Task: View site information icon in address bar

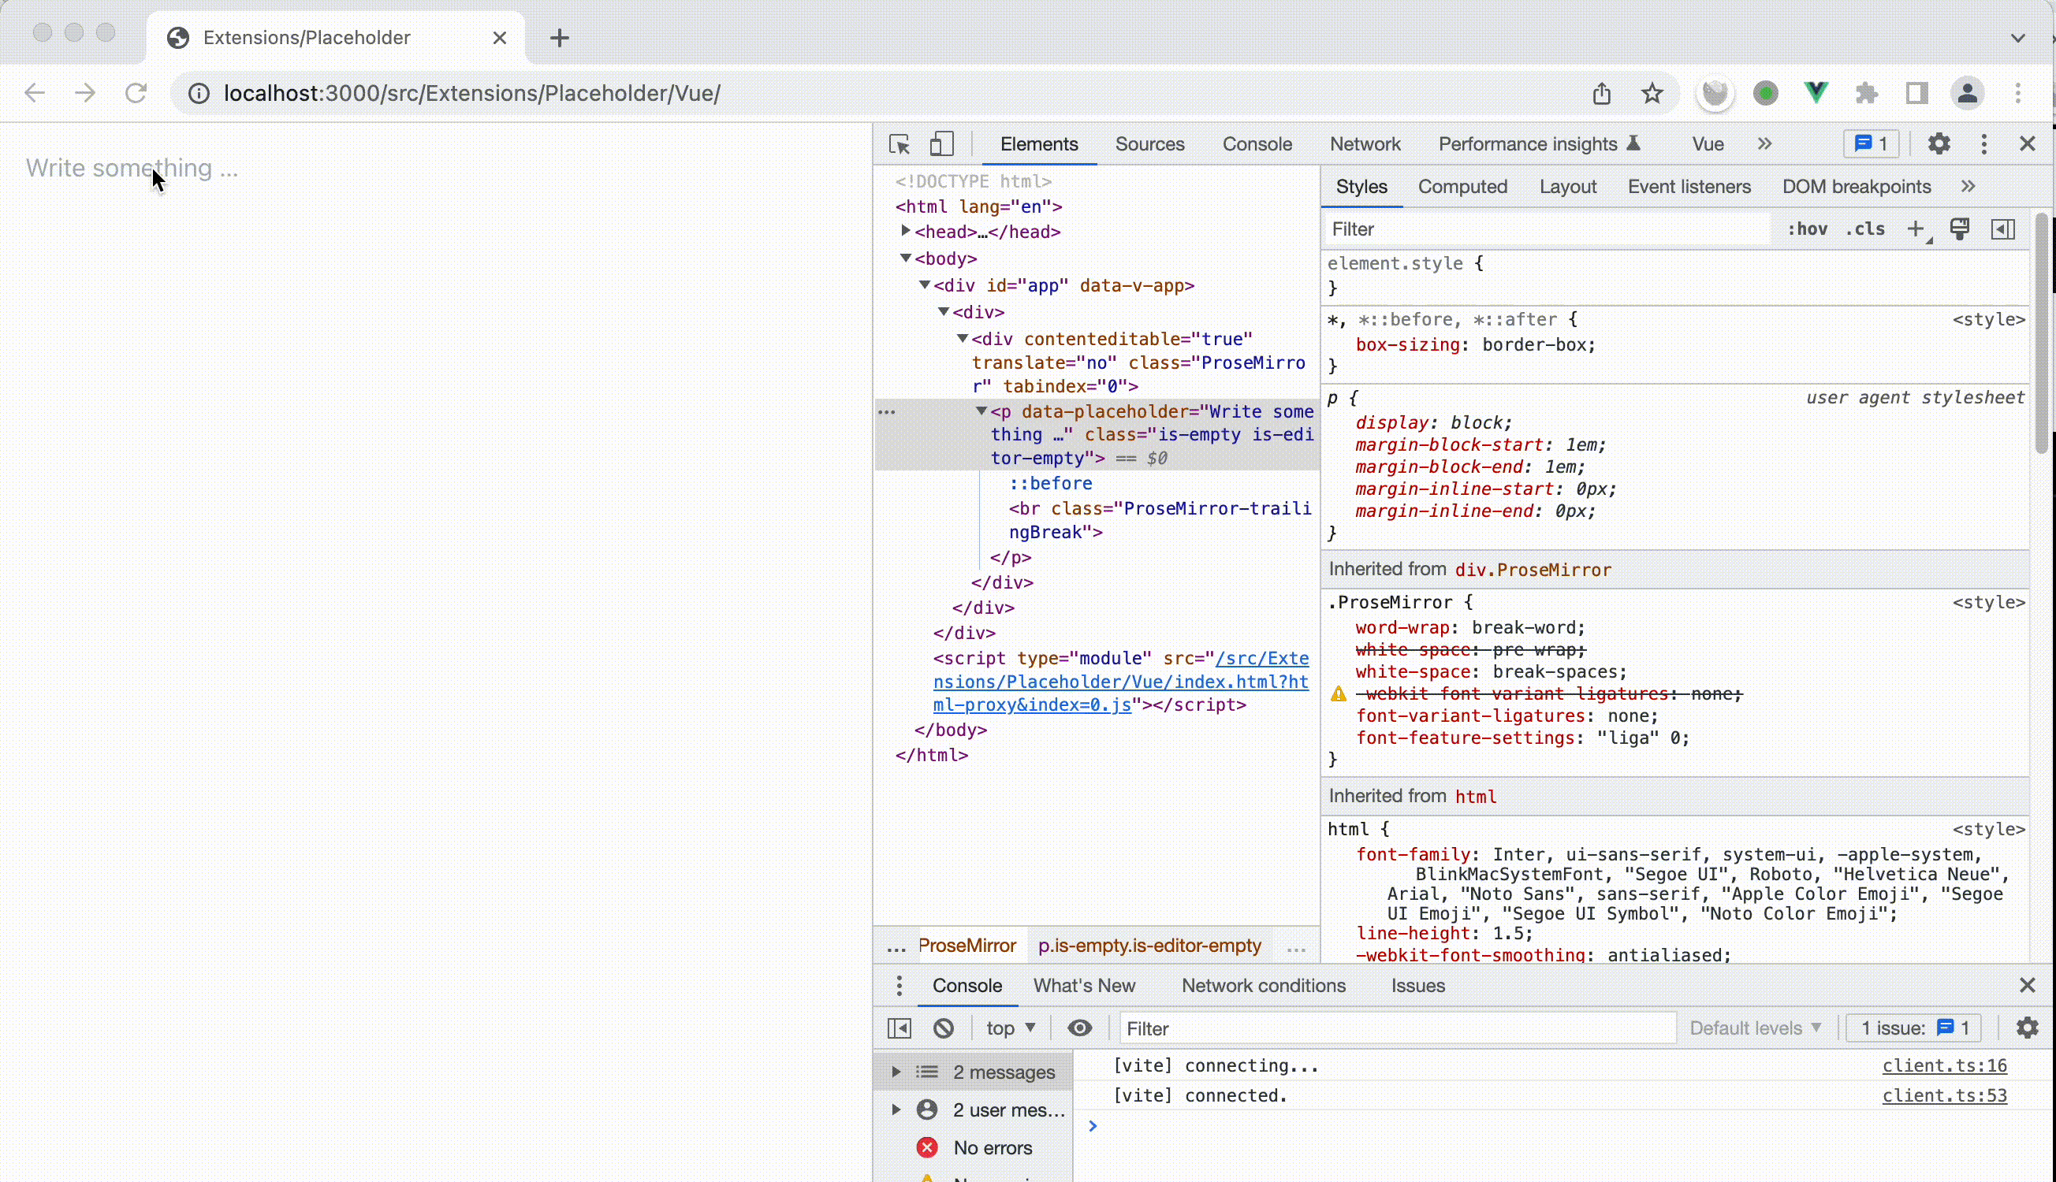Action: click(198, 93)
